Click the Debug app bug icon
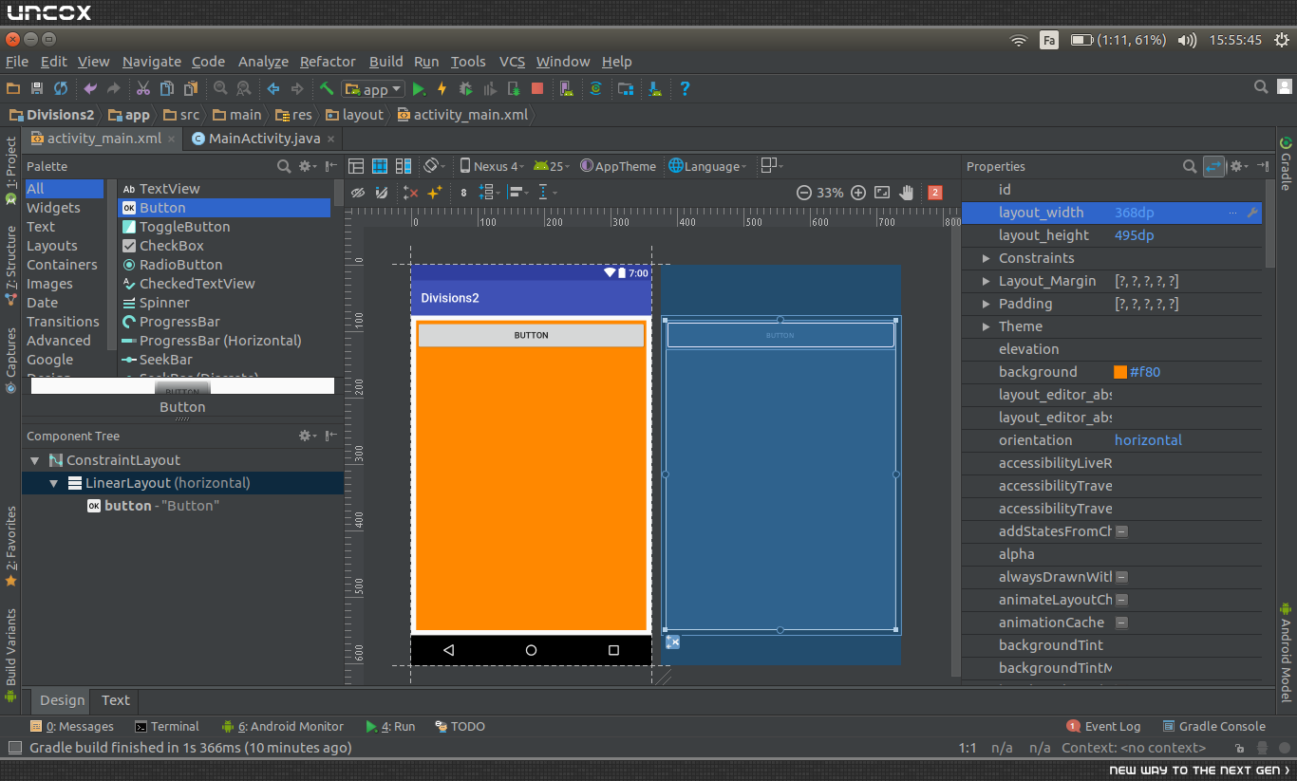Screen dimensions: 1297x781 (465, 88)
